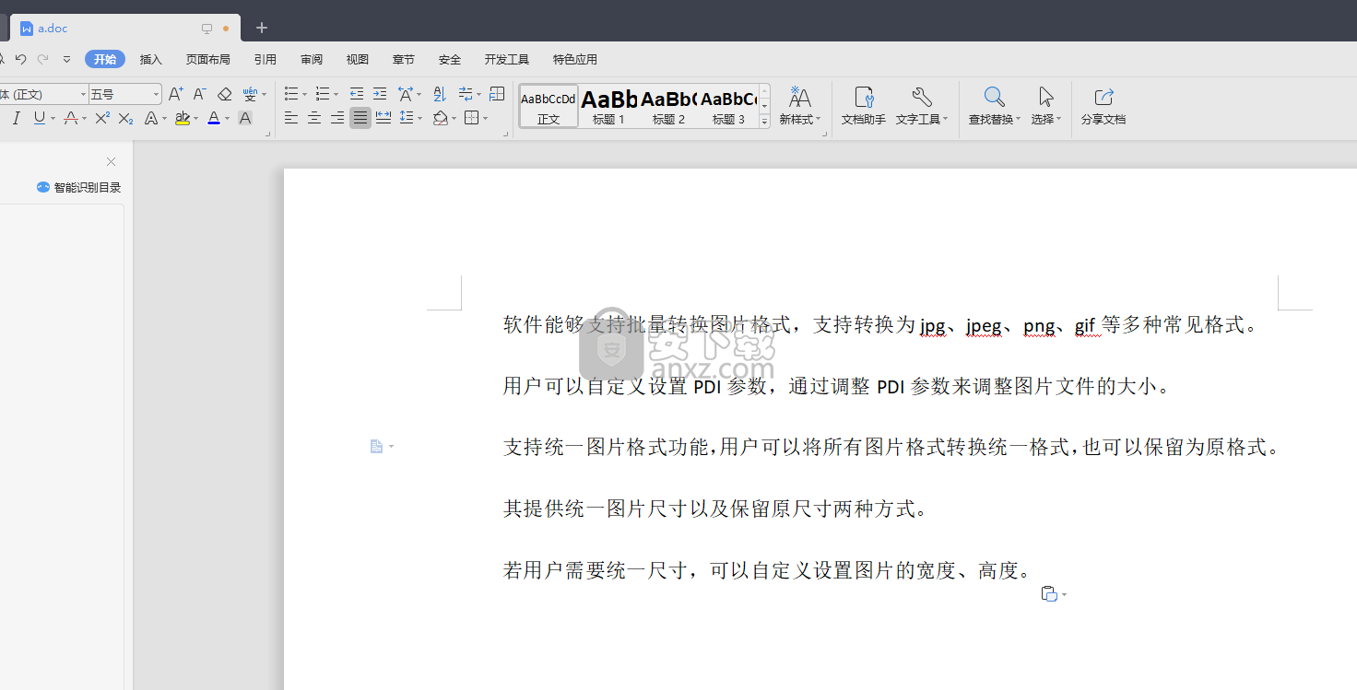Apply yellow highlight color swatch
This screenshot has width=1357, height=690.
click(x=182, y=118)
